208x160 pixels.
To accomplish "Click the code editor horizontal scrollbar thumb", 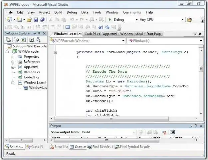I will point(111,119).
